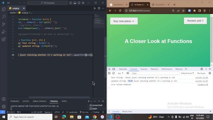
Task: Open VS Code notifications bell
Action: point(103,112)
